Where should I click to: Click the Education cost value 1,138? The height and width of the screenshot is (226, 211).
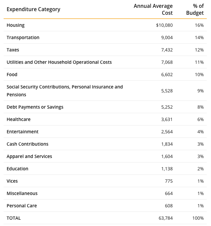pos(167,169)
